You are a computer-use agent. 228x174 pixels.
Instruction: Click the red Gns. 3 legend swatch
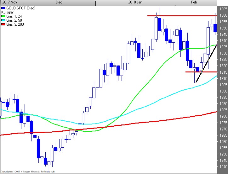3,24
